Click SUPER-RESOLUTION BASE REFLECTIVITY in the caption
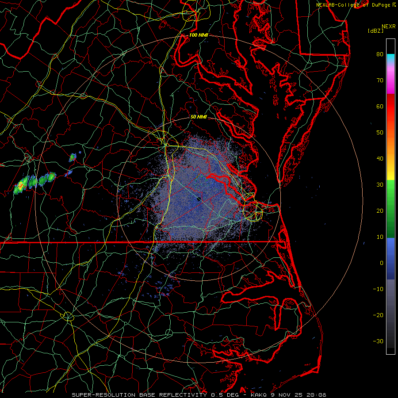 139,395
